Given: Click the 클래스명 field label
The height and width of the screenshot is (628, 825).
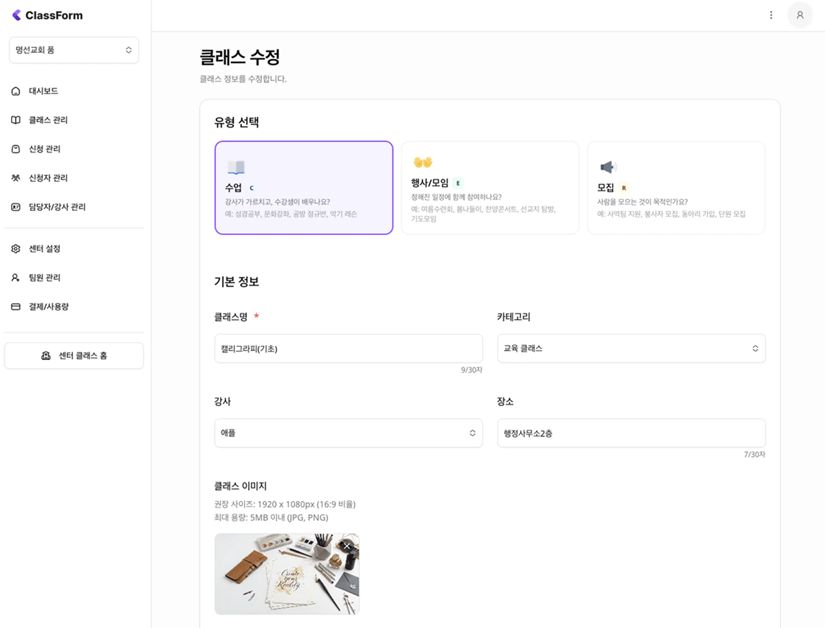Looking at the screenshot, I should (231, 317).
